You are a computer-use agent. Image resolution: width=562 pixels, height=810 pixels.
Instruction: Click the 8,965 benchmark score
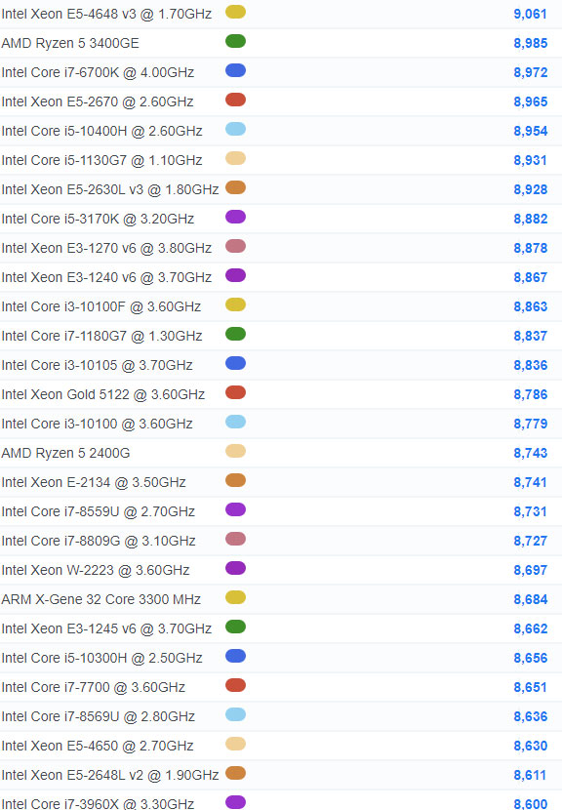(x=530, y=101)
